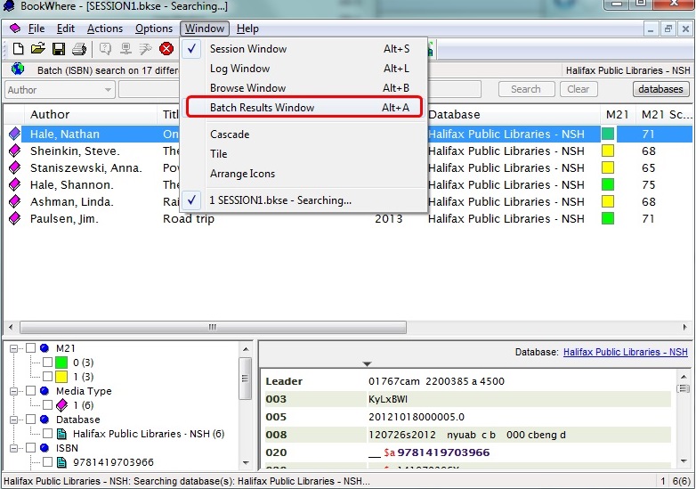Click the BookWhere icon left of File menu
This screenshot has height=489, width=696.
coord(15,29)
